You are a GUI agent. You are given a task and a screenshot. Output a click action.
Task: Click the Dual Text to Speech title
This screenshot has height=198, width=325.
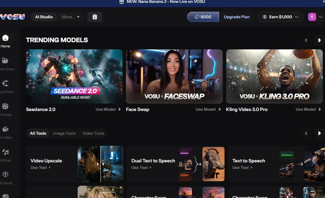point(153,161)
